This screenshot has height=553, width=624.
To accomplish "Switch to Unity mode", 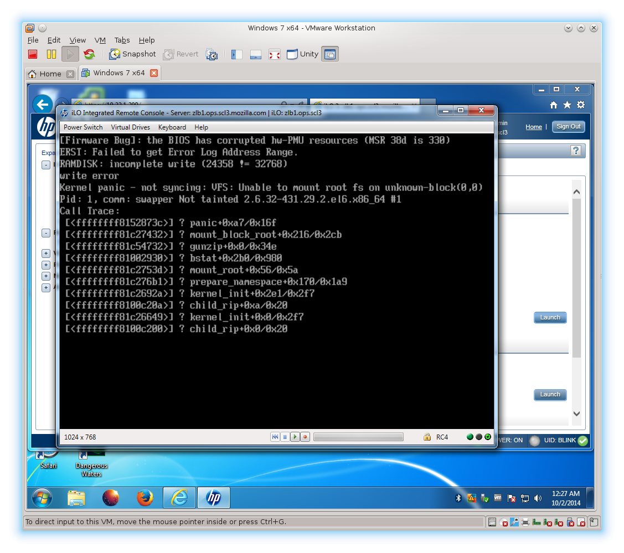I will 302,54.
